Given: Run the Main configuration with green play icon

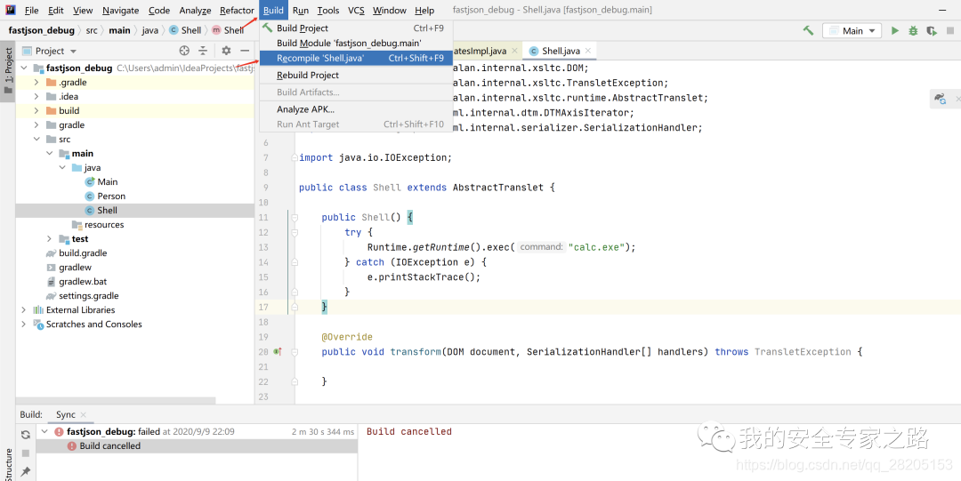Looking at the screenshot, I should point(895,30).
